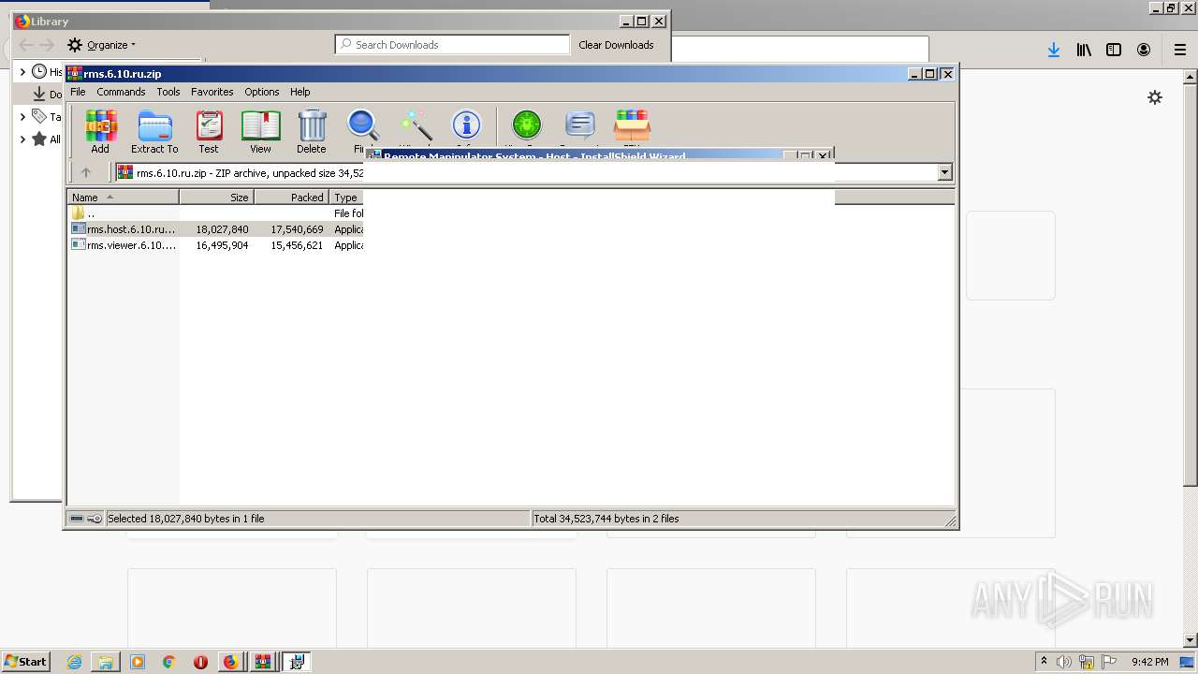The width and height of the screenshot is (1198, 674).
Task: Launch the Wizard wand icon
Action: tap(415, 126)
